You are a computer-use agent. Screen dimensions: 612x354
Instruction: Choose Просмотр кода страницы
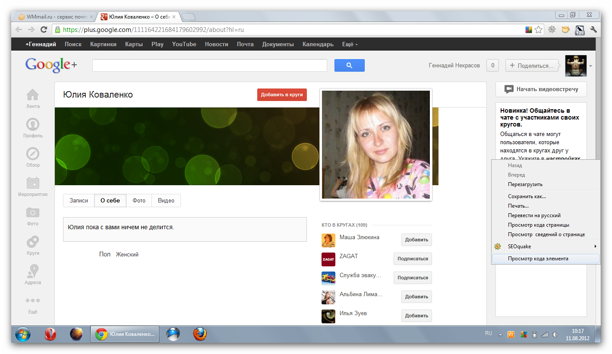[x=546, y=225]
